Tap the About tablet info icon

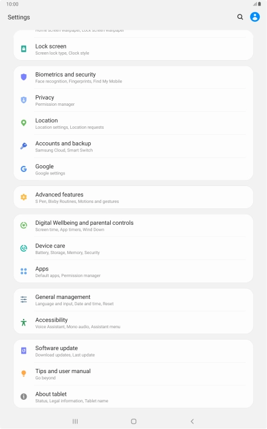(24, 397)
